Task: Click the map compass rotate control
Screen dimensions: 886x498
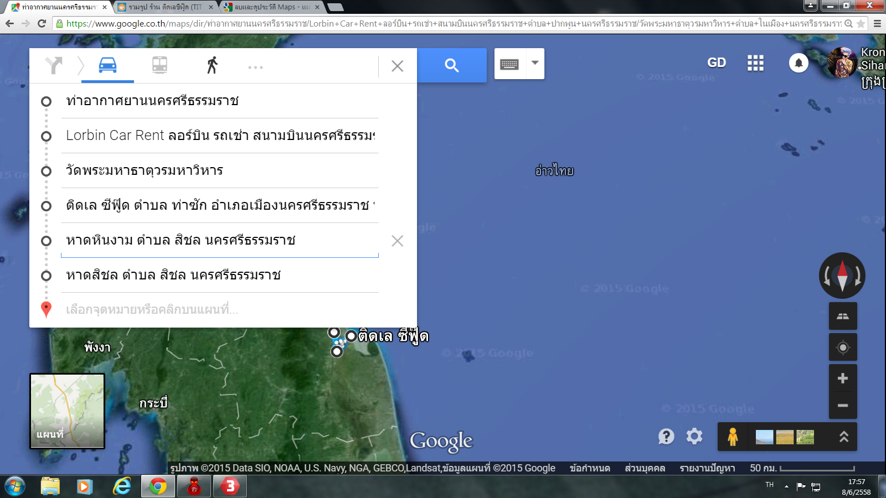Action: pyautogui.click(x=842, y=276)
